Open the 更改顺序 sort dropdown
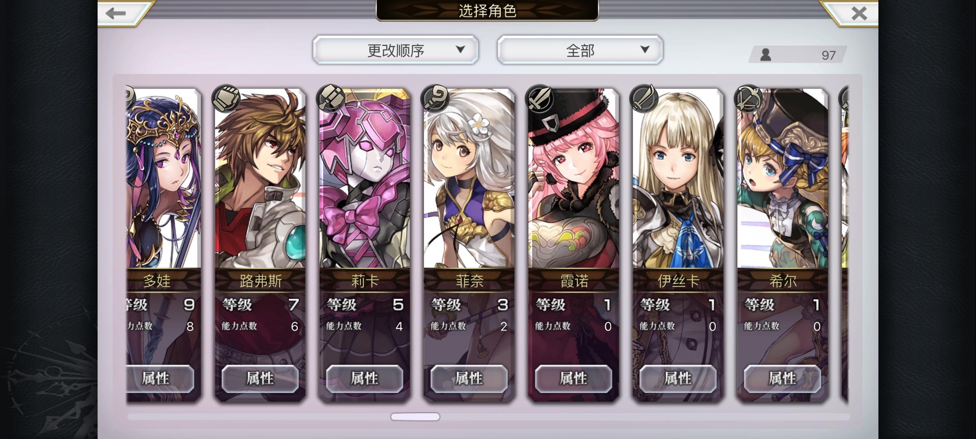Image resolution: width=976 pixels, height=439 pixels. pos(396,50)
